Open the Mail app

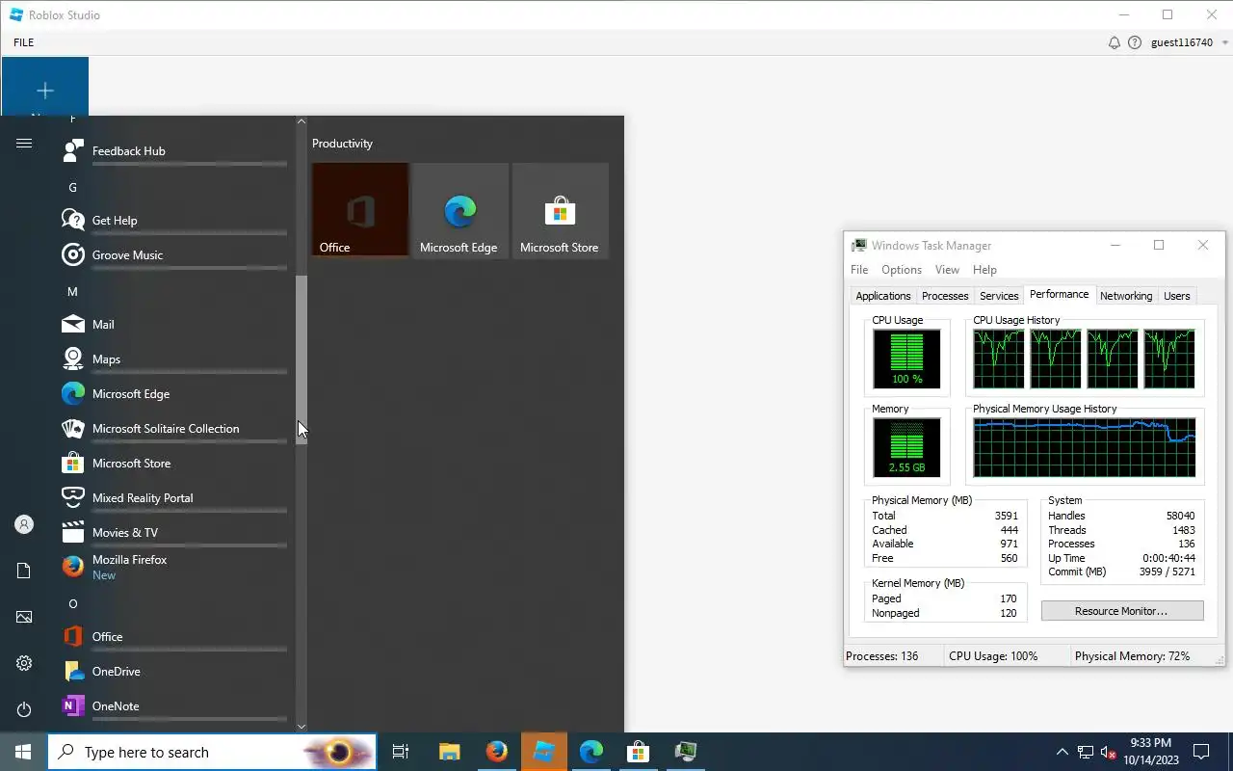pos(173,325)
